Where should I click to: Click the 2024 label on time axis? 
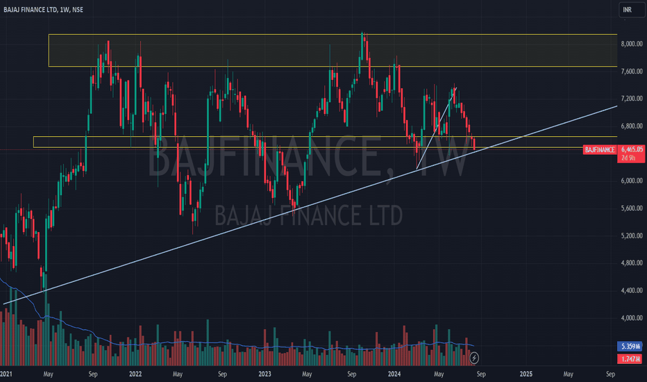394,374
